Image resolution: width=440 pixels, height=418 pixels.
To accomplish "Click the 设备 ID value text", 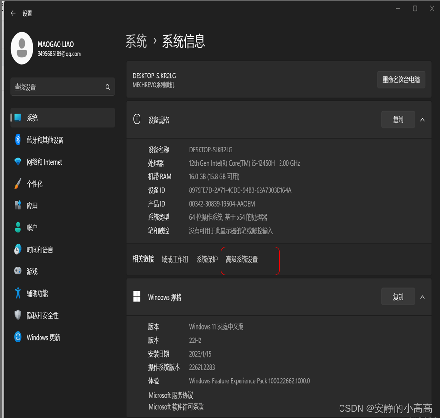I will 240,190.
